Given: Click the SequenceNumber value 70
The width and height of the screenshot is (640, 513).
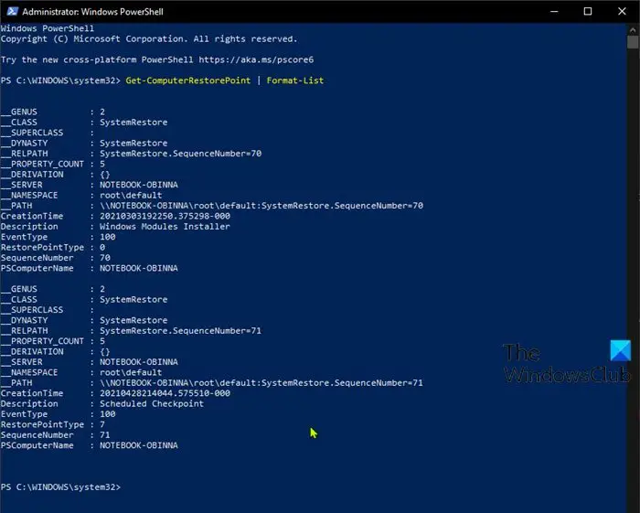Looking at the screenshot, I should 105,258.
